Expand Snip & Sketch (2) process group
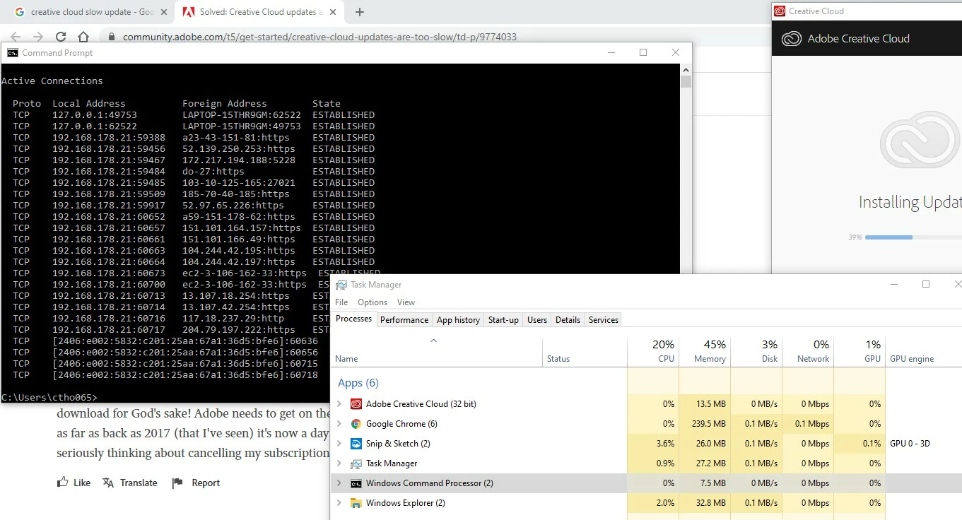 339,444
